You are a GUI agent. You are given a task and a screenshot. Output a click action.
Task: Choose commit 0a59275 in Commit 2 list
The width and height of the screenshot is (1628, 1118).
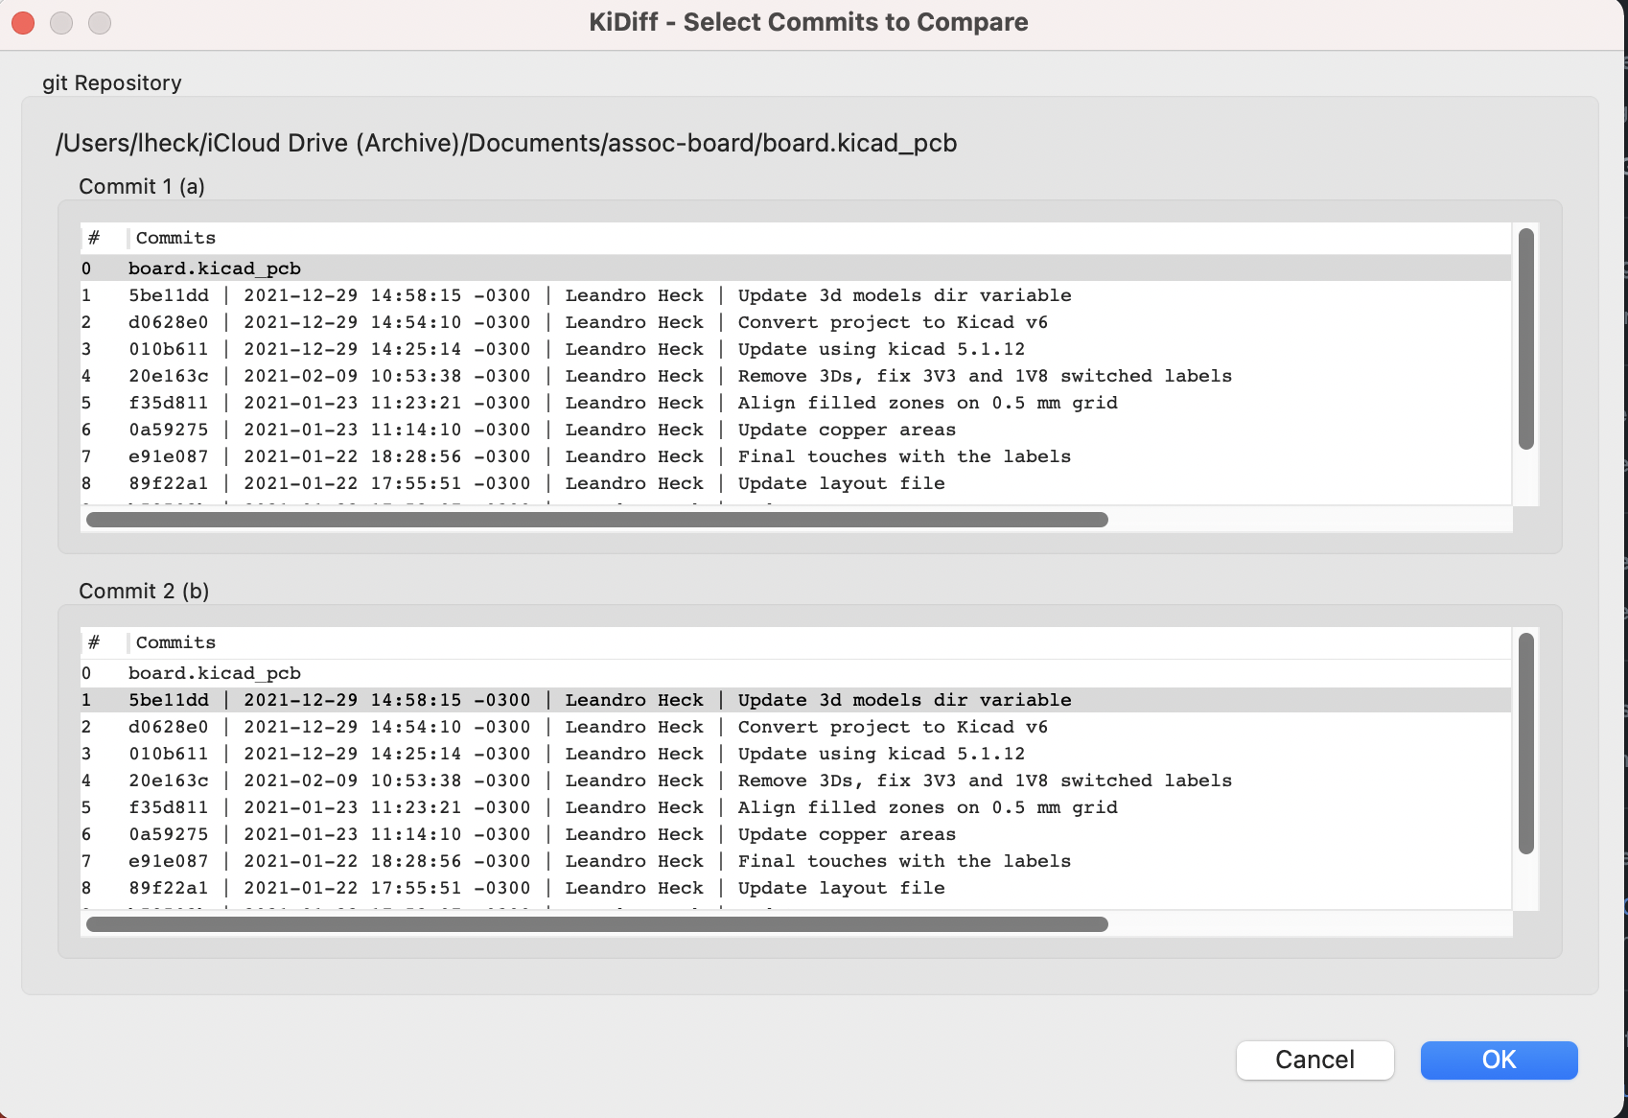click(x=796, y=834)
